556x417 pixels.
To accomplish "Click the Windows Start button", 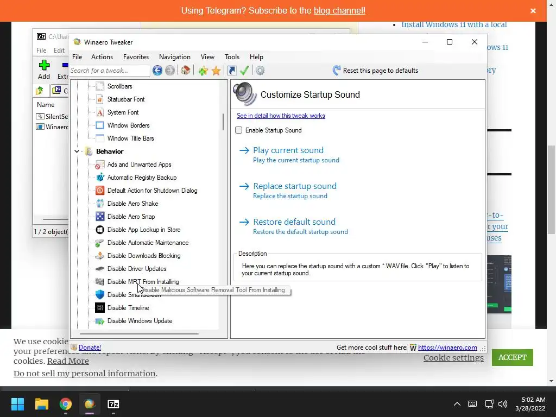I will [17, 404].
